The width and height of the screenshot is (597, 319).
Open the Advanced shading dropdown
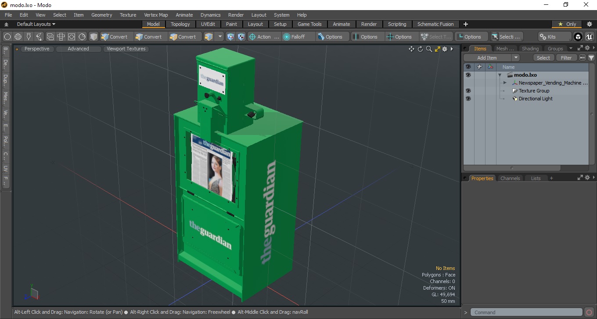78,49
